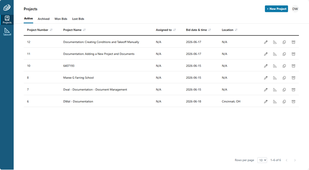This screenshot has height=170, width=309.
Task: Edit project 12 with pencil icon
Action: point(266,42)
